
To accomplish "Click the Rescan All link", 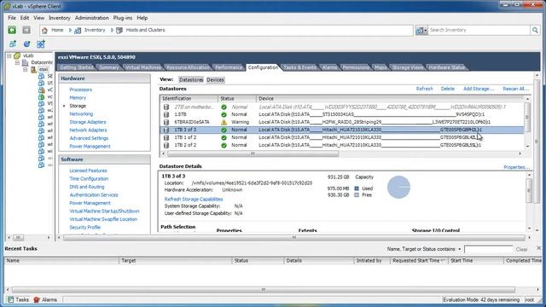I will [515, 89].
